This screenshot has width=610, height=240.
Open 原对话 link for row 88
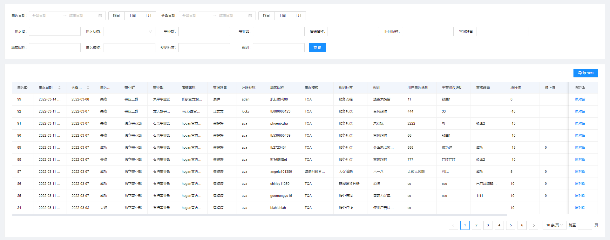tap(580, 159)
